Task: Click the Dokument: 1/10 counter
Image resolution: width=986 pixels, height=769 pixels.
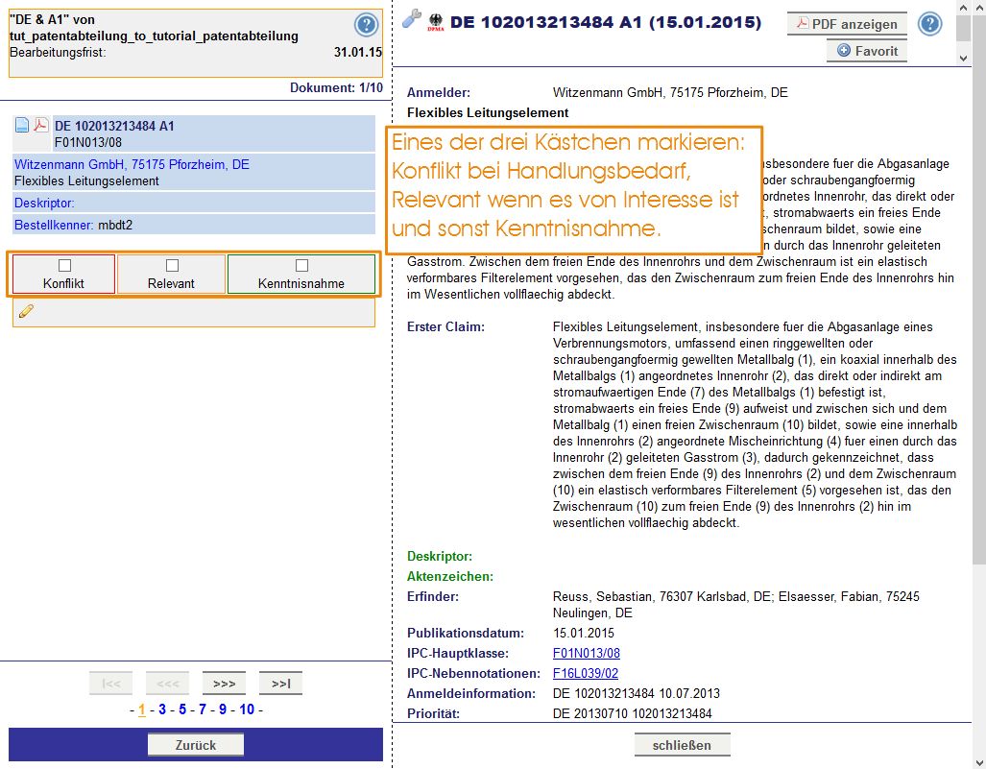Action: [336, 88]
